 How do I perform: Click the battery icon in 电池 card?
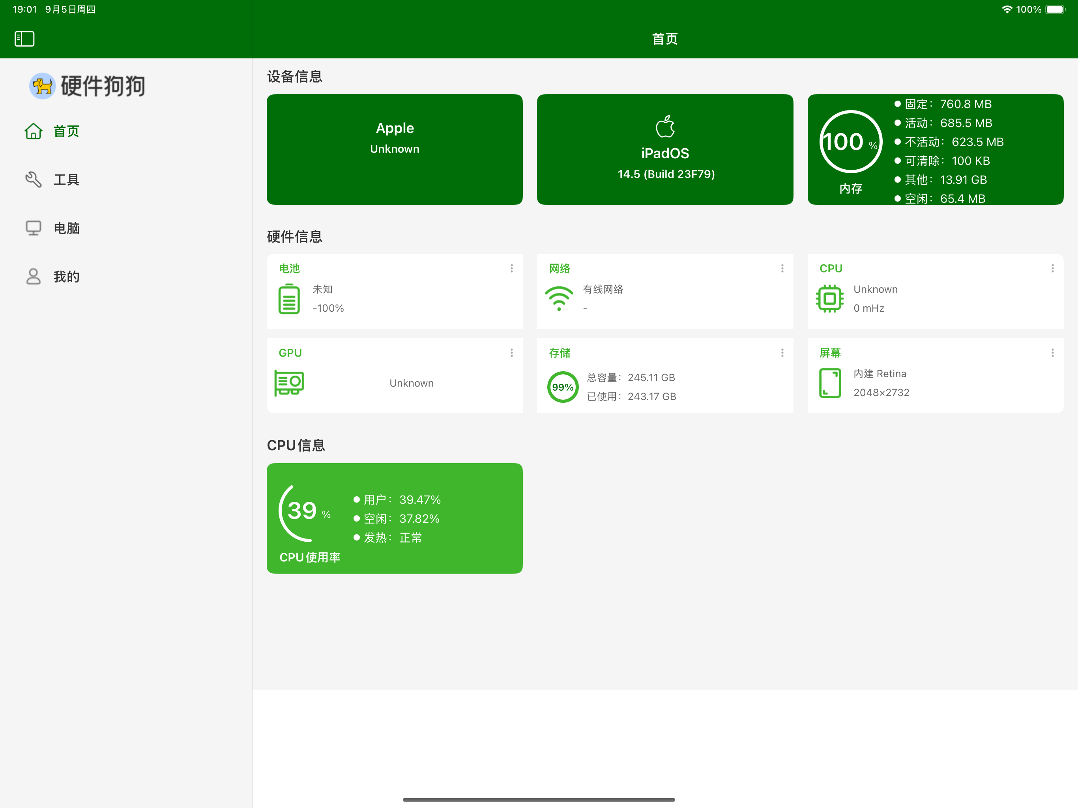pyautogui.click(x=289, y=299)
